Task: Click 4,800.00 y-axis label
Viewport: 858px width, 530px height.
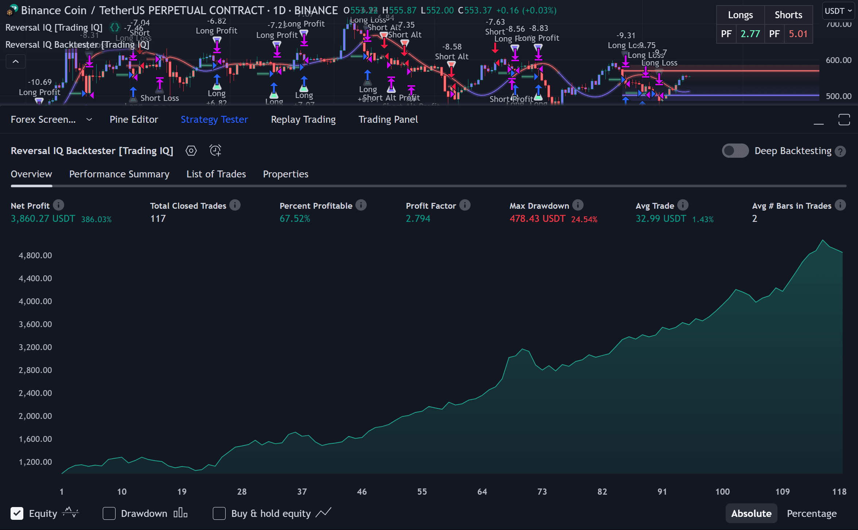Action: point(35,255)
